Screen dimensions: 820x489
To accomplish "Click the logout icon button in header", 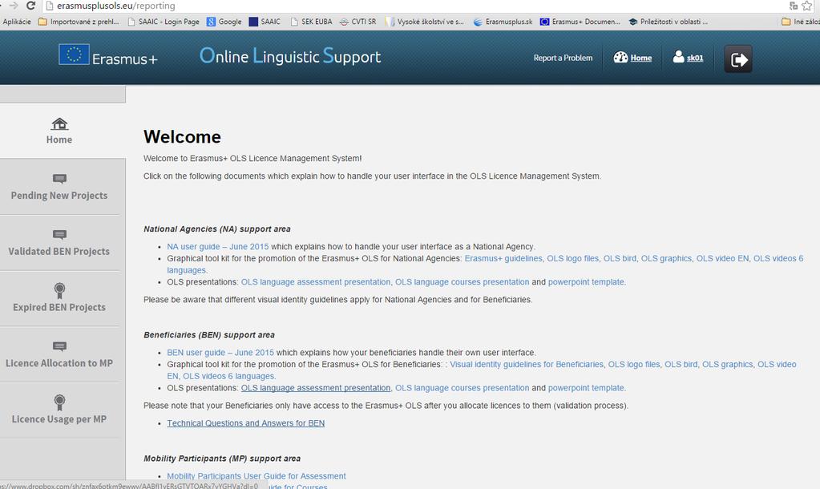I will (x=738, y=59).
